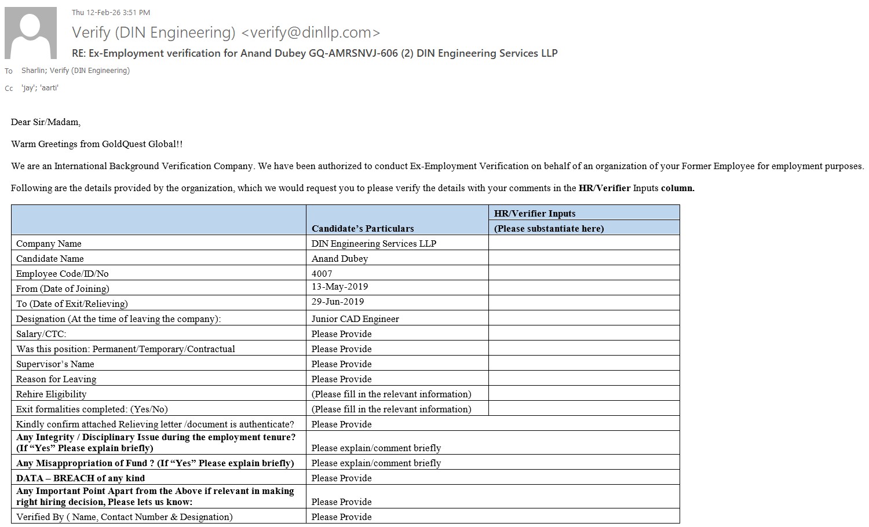This screenshot has height=527, width=869.
Task: Click the 'Employee Code/ID/No' row label
Action: tap(62, 273)
